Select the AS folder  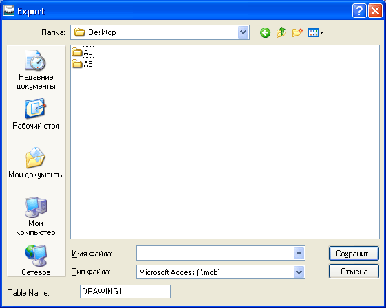82,64
